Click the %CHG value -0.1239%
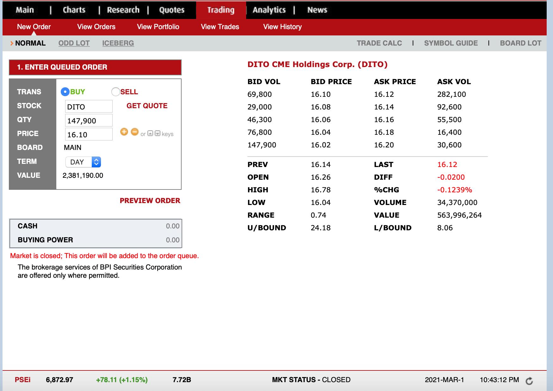Image resolution: width=553 pixels, height=391 pixels. tap(455, 190)
